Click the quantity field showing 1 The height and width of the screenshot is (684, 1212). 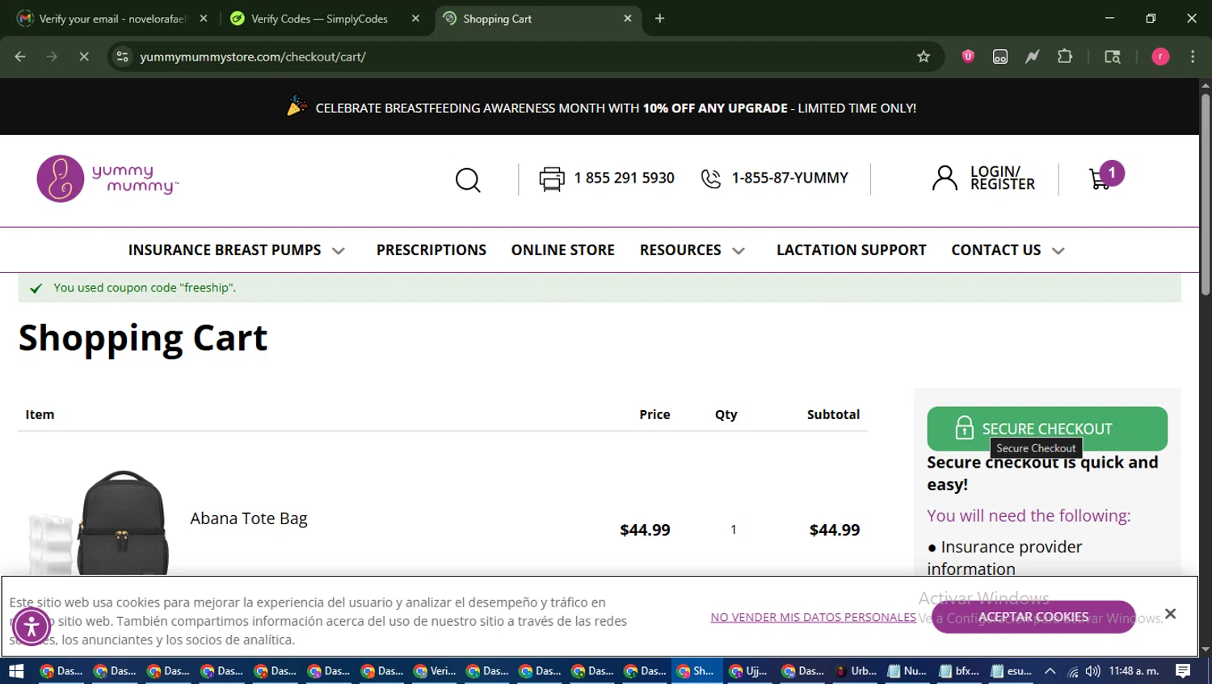(x=734, y=530)
